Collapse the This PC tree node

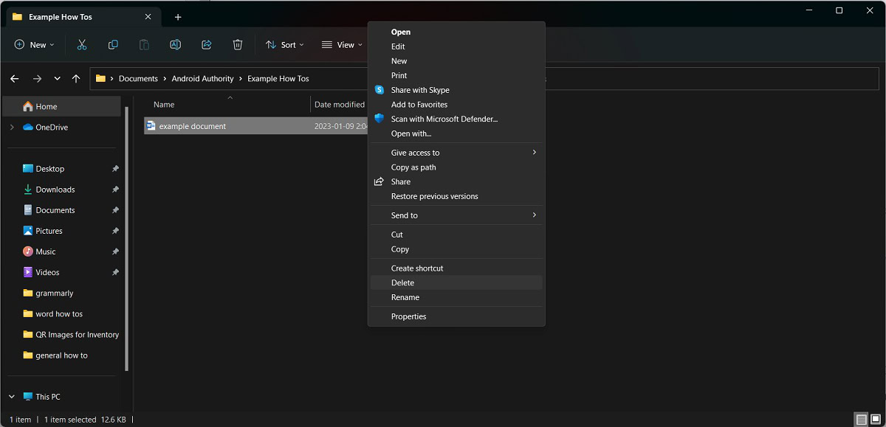11,397
